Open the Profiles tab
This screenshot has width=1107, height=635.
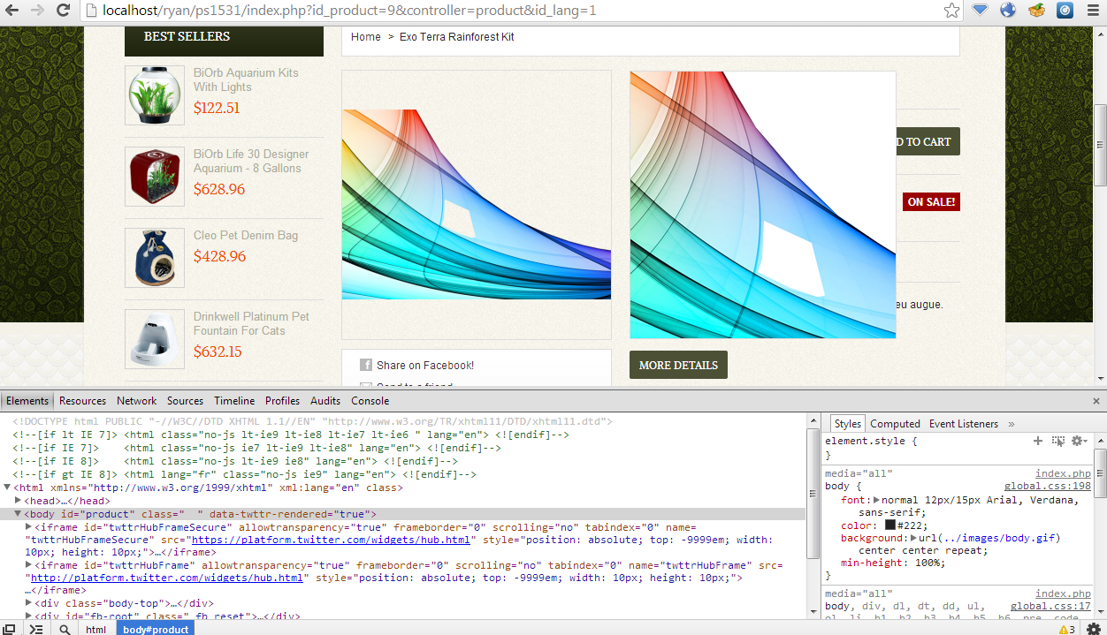282,400
